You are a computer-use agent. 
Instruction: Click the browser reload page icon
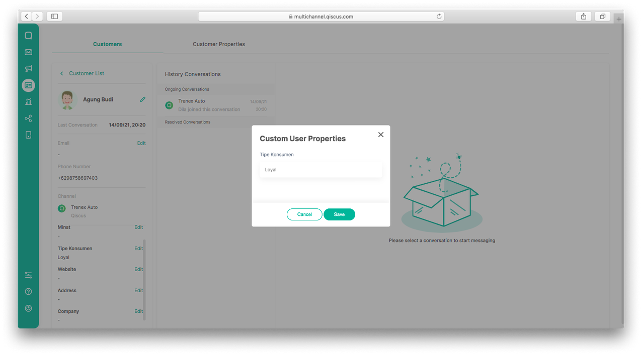(x=439, y=17)
